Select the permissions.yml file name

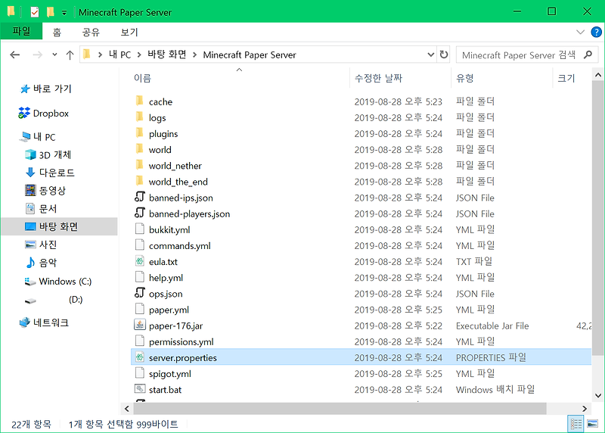[181, 341]
